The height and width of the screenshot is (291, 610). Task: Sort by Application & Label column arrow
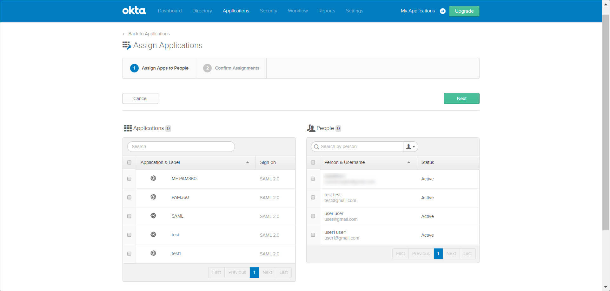click(x=248, y=162)
